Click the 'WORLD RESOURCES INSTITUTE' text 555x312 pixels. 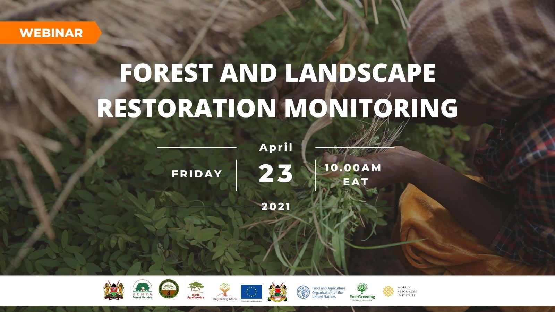click(x=407, y=291)
